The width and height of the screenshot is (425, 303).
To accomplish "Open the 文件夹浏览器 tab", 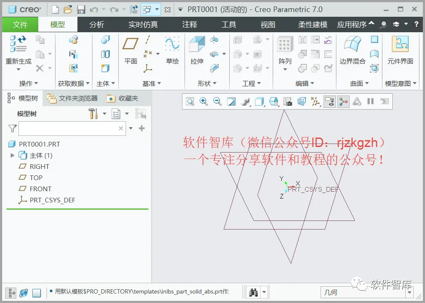I will coord(72,98).
